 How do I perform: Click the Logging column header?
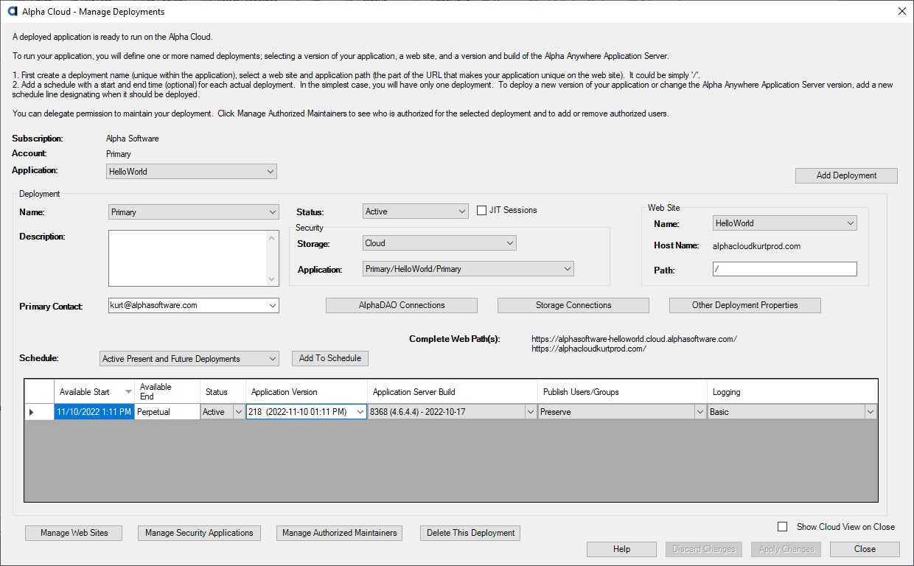click(x=792, y=392)
